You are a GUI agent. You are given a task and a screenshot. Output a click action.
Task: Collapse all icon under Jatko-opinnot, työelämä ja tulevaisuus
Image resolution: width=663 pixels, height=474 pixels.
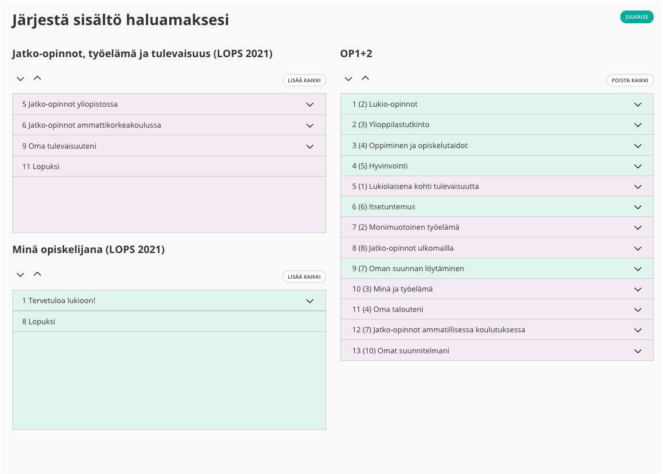tap(37, 78)
